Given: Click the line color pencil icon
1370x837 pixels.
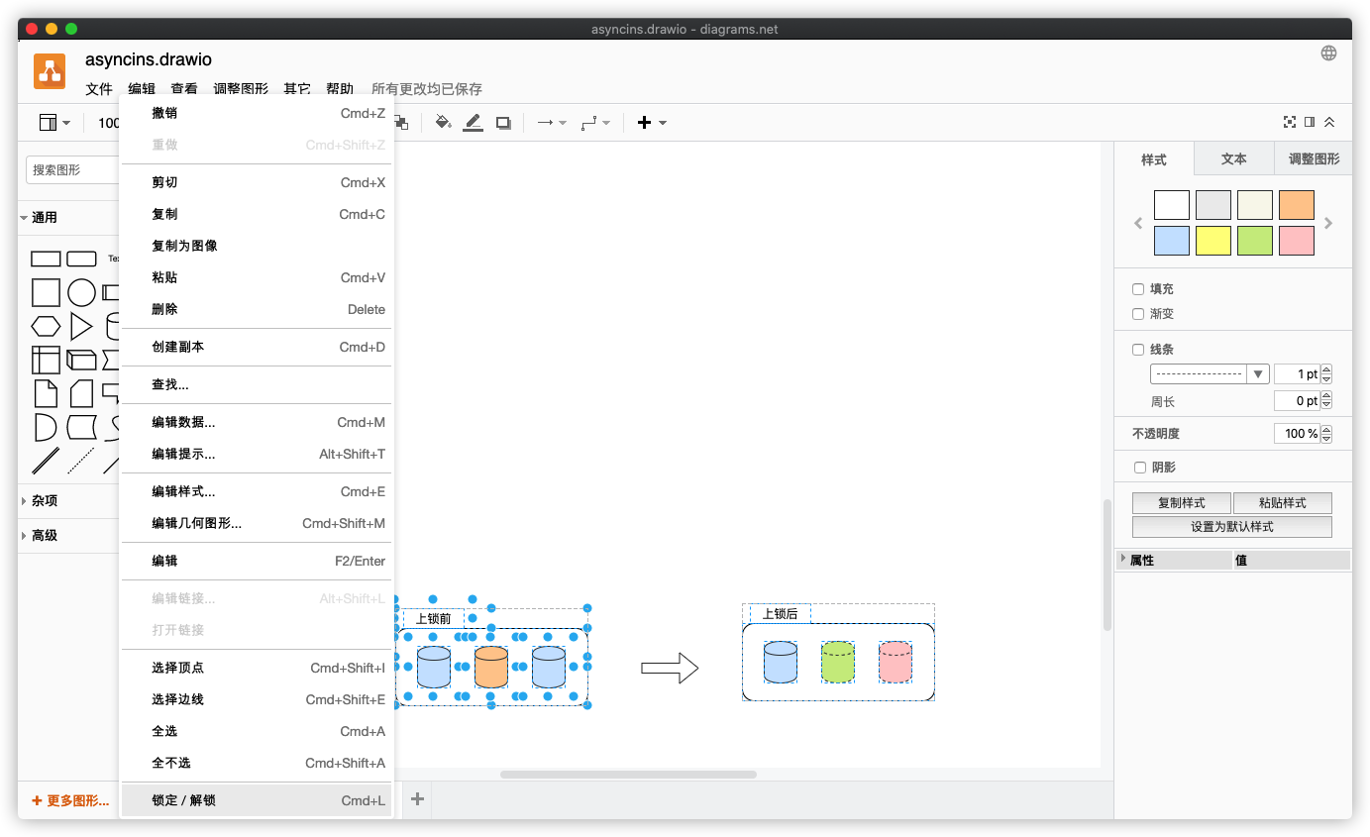Looking at the screenshot, I should pos(473,123).
